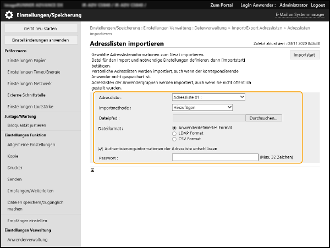This screenshot has width=330, height=248.
Task: Open the Adressliste dropdown
Action: [208, 97]
